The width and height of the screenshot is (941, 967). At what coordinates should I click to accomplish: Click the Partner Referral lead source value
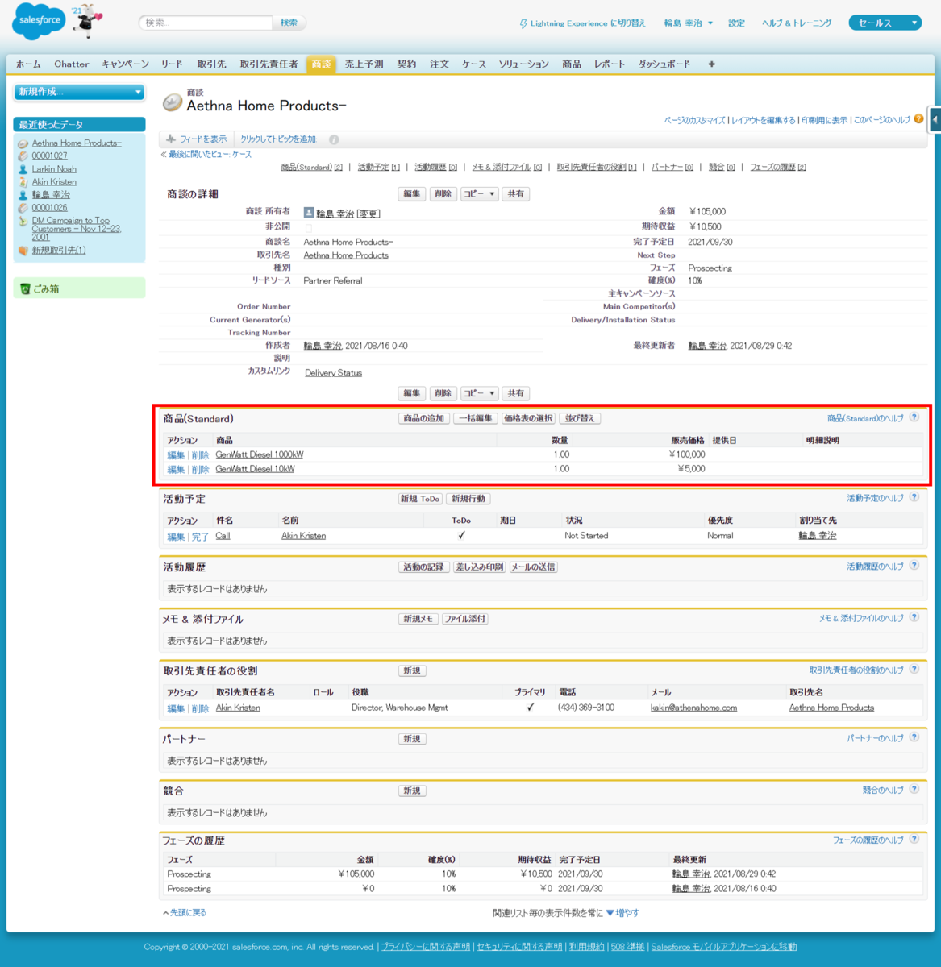pos(333,281)
